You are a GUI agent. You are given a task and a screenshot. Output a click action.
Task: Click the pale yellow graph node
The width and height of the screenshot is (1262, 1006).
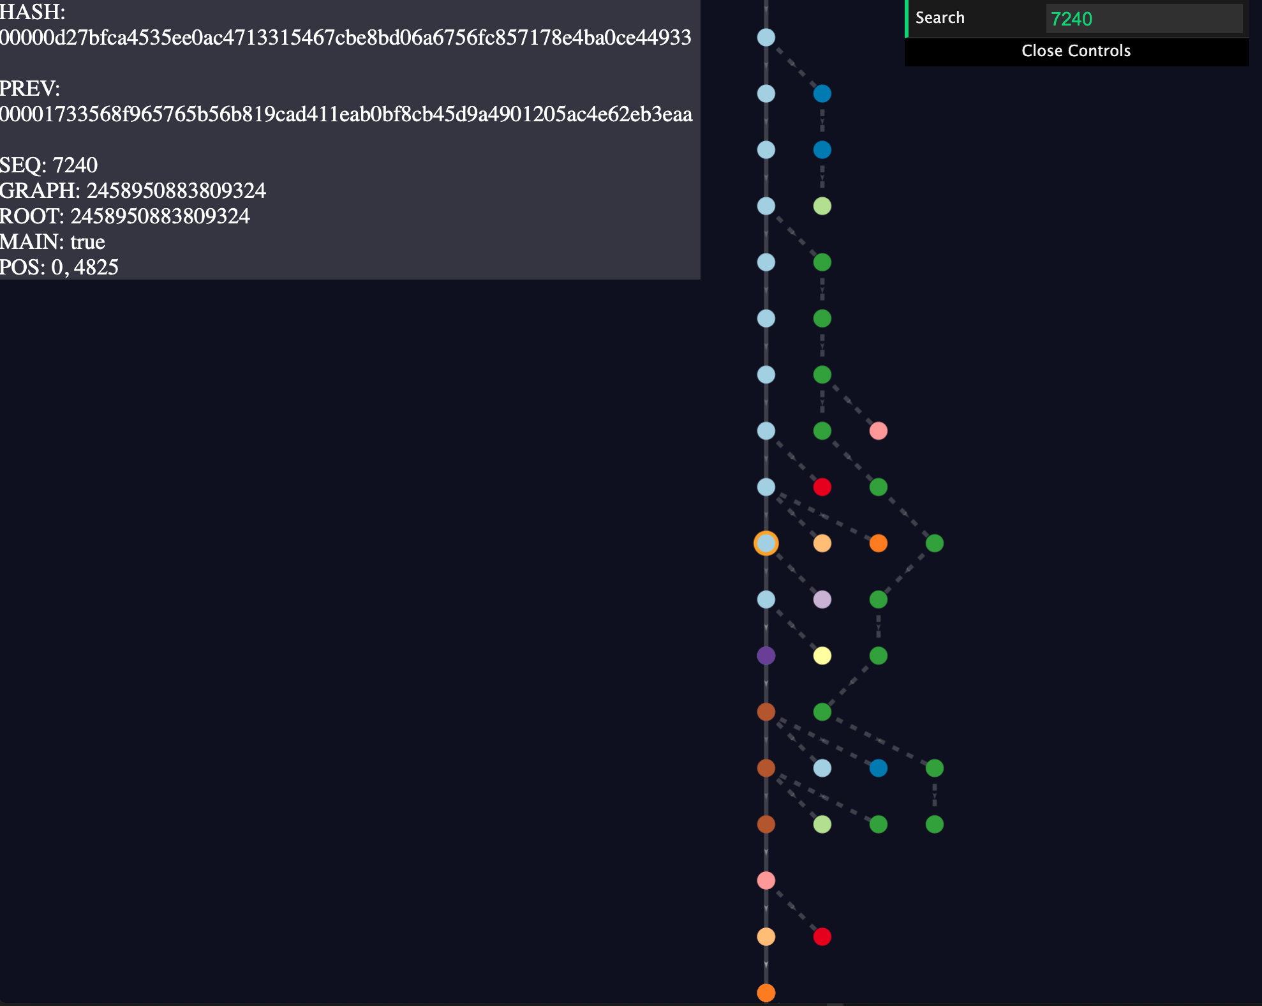822,656
